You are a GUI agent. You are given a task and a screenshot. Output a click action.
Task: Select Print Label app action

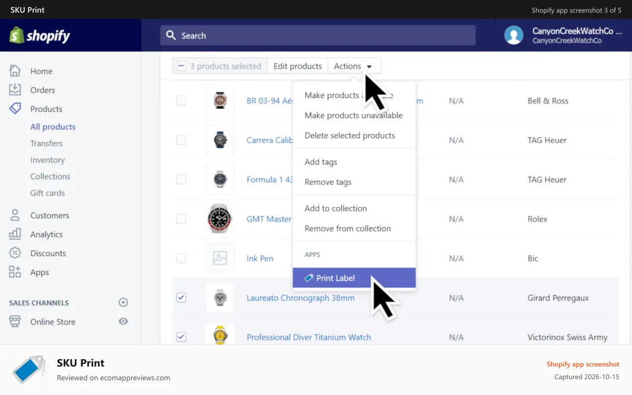point(354,278)
